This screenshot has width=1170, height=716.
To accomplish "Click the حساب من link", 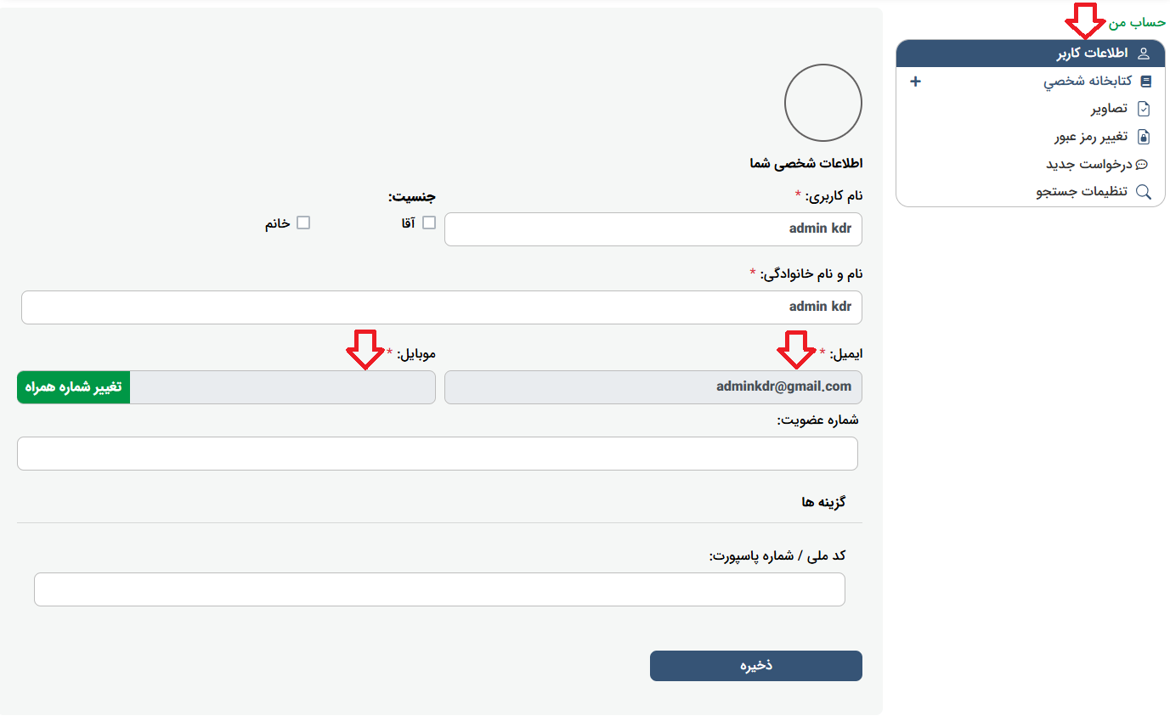I will click(1139, 22).
